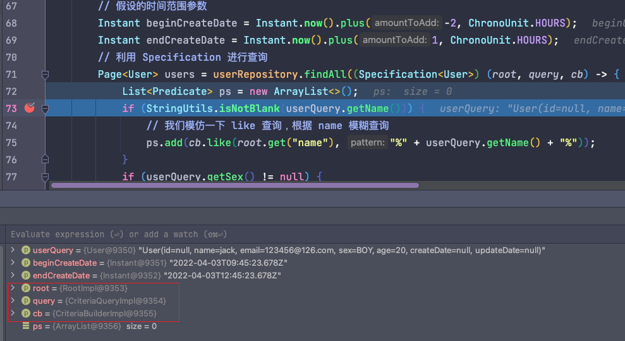625x341 pixels.
Task: Click the {CriteriaBuilderImpl@9355} value text
Action: [x=104, y=313]
